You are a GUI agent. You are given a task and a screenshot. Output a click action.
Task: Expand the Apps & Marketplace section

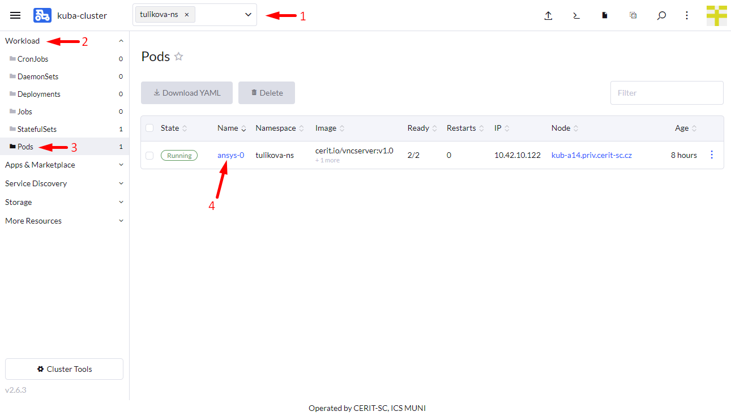point(64,165)
